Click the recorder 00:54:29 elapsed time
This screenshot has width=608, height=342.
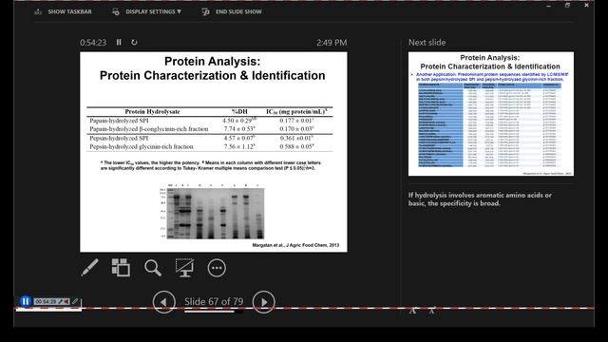tap(46, 301)
